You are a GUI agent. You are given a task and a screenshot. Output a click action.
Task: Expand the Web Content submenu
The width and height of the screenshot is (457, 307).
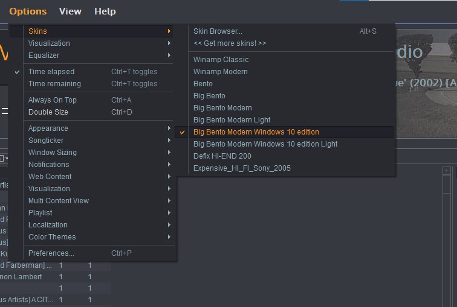click(x=91, y=177)
